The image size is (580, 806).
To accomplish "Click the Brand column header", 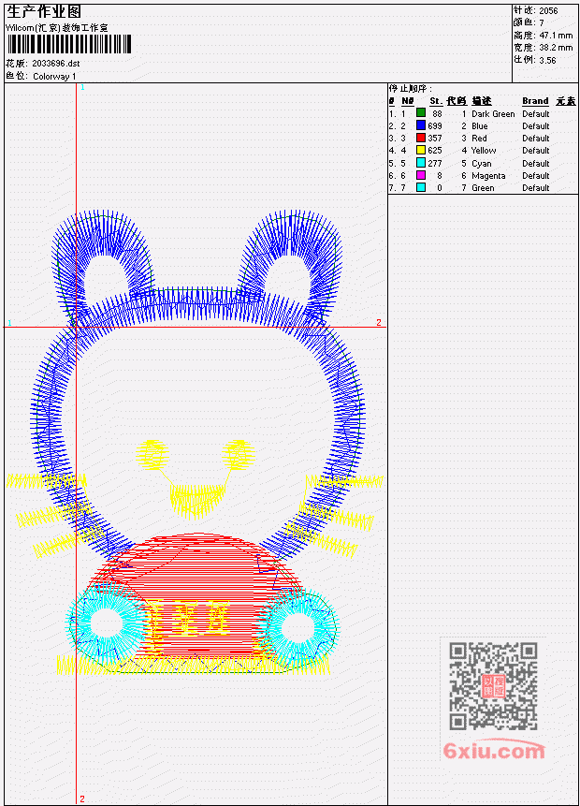I will point(535,101).
